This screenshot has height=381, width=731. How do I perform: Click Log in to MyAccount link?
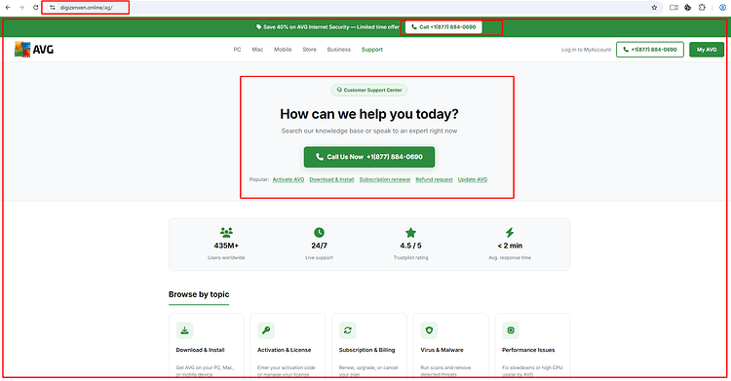point(586,50)
